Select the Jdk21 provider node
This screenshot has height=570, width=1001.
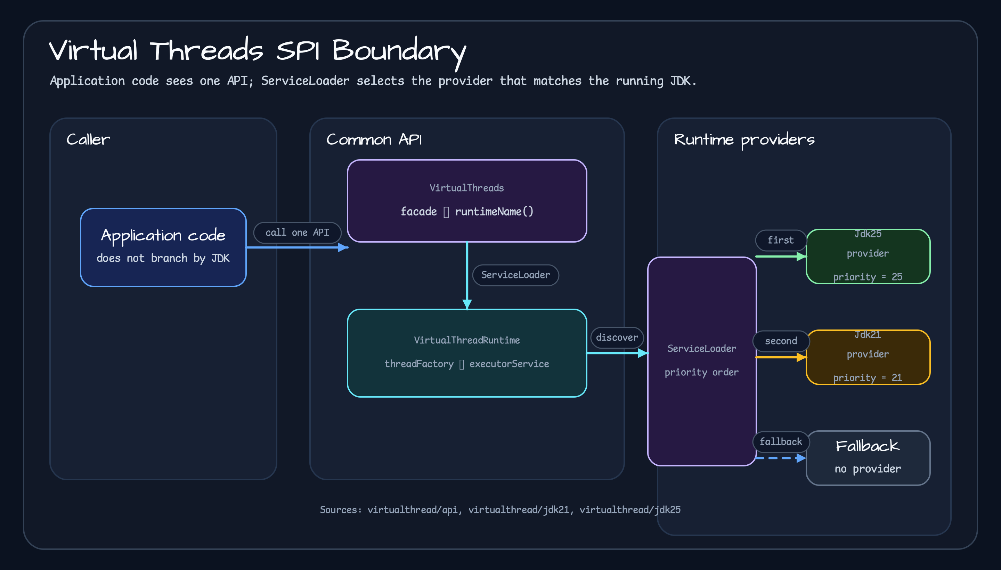pos(868,357)
